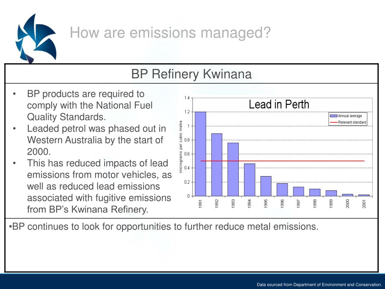This screenshot has width=385, height=289.
Task: Click the '0.6' y-axis value
Action: click(x=187, y=154)
